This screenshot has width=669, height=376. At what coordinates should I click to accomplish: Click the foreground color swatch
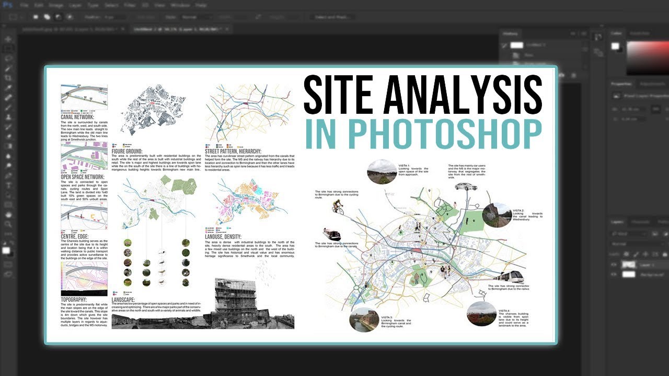coord(6,250)
